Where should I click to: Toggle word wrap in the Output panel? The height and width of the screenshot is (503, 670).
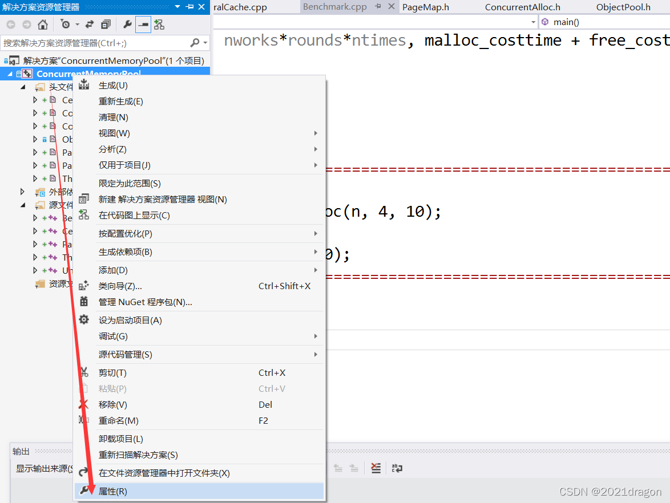(397, 468)
